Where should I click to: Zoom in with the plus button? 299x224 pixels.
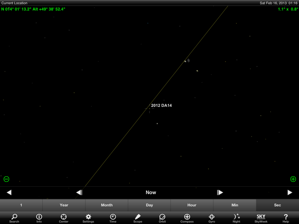coord(293,179)
